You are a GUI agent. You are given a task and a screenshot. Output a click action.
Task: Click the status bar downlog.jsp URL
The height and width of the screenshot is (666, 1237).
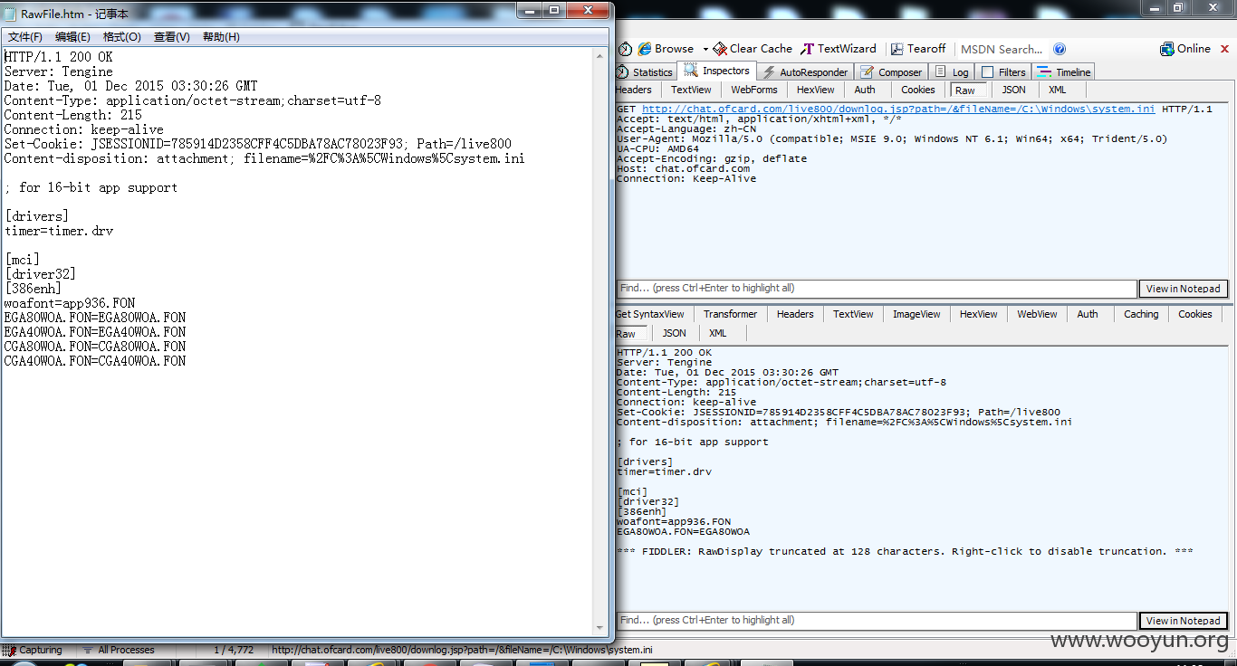click(462, 650)
